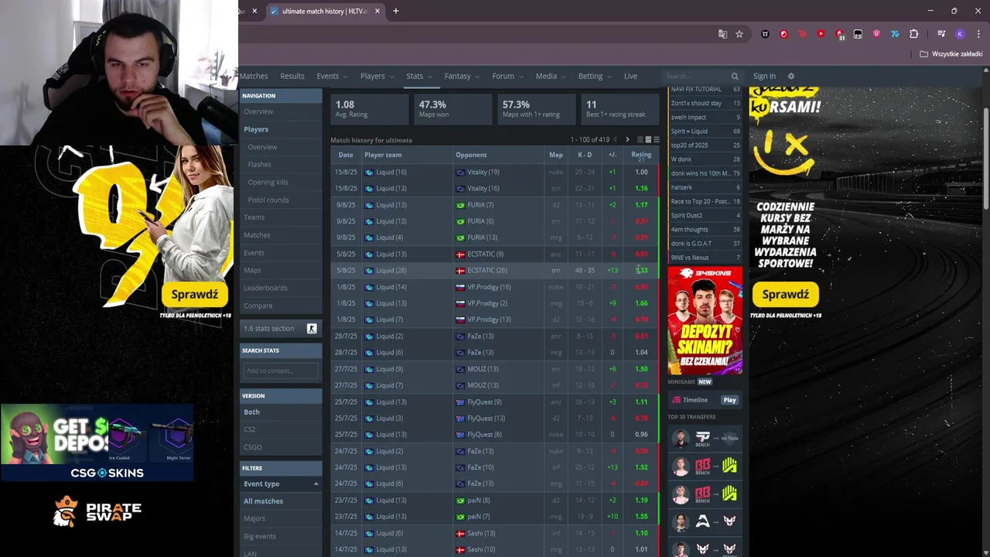Click Sign in link
This screenshot has height=557, width=990.
click(764, 76)
